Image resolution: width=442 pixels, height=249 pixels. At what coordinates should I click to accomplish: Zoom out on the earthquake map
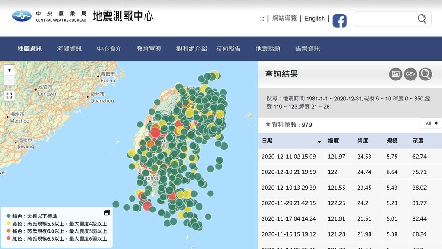pyautogui.click(x=9, y=80)
